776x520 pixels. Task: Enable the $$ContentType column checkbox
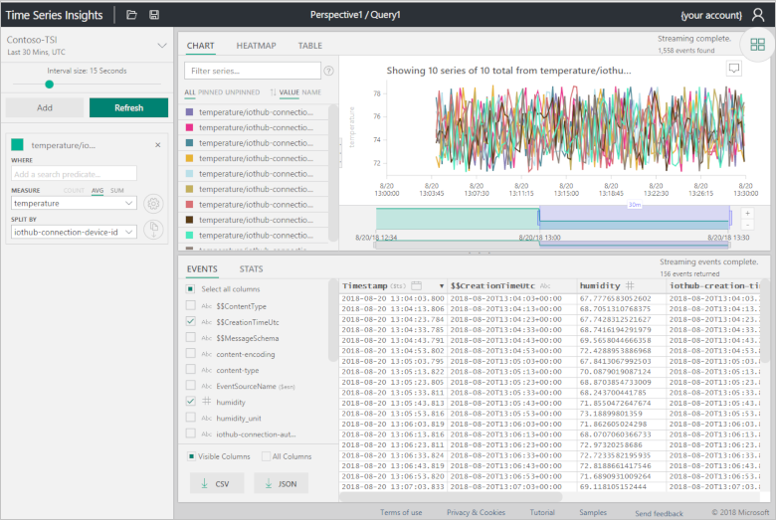coord(191,305)
